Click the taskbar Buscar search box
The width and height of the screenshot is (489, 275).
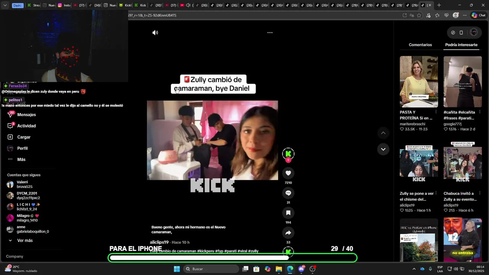pyautogui.click(x=211, y=269)
